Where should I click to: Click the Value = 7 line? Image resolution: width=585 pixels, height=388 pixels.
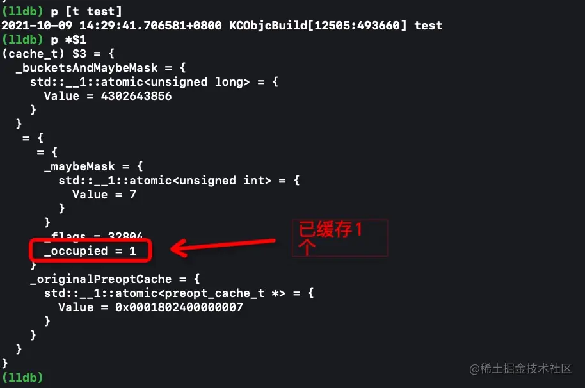pos(104,195)
